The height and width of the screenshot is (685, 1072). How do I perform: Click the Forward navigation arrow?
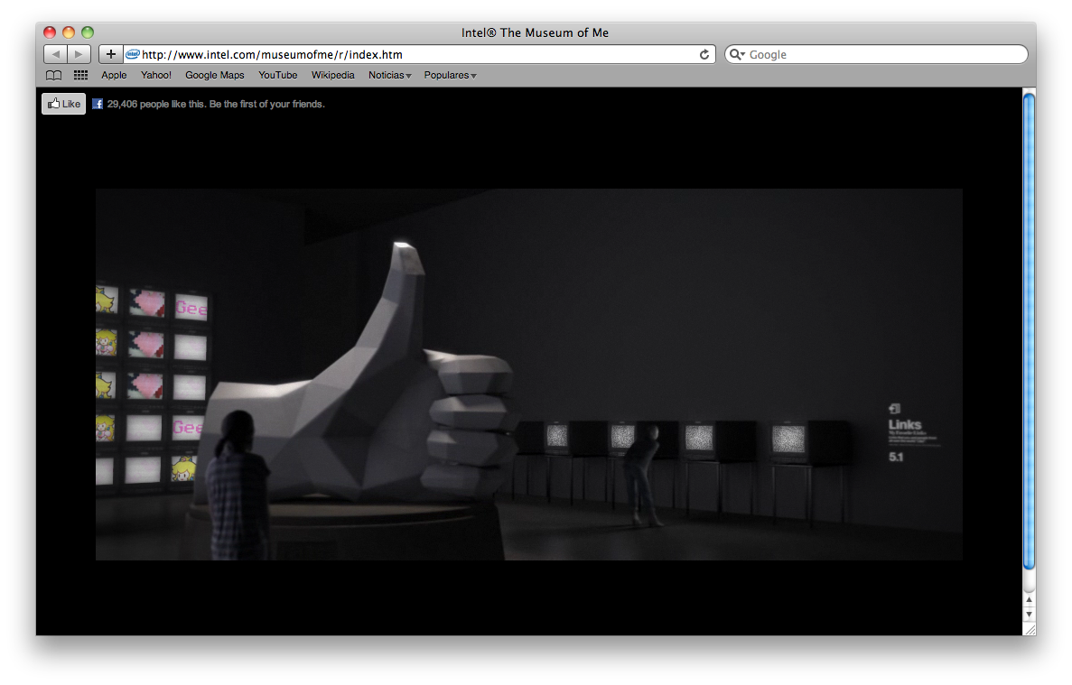pyautogui.click(x=79, y=54)
